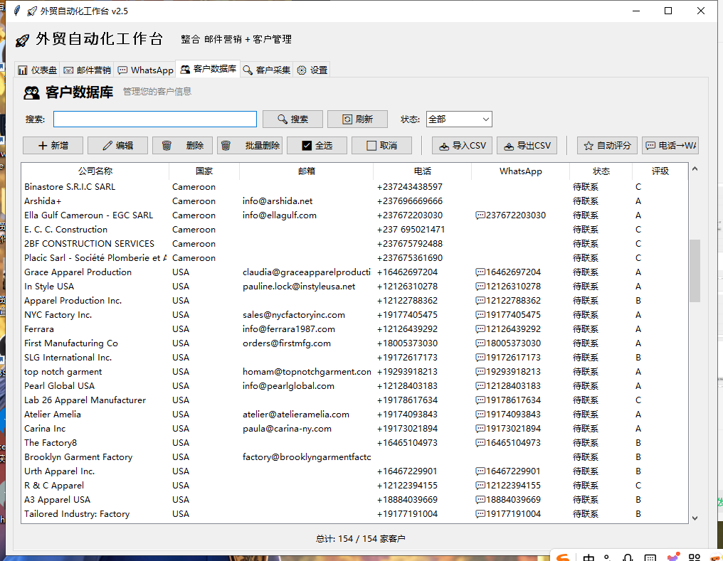Sort by the 状态 column header
Image resolution: width=723 pixels, height=561 pixels.
click(601, 171)
